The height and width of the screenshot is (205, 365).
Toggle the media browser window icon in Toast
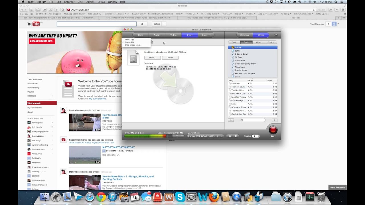click(276, 35)
